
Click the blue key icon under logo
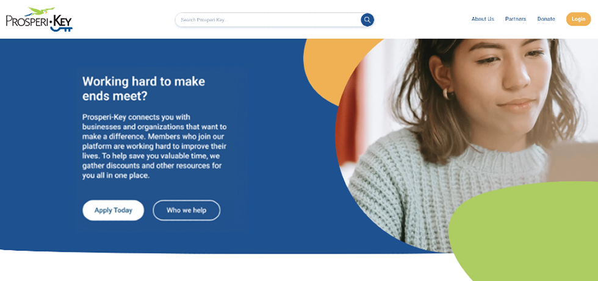pyautogui.click(x=61, y=28)
